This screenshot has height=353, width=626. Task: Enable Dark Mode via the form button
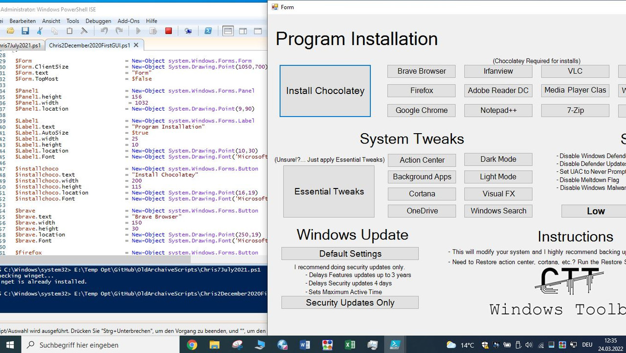498,159
